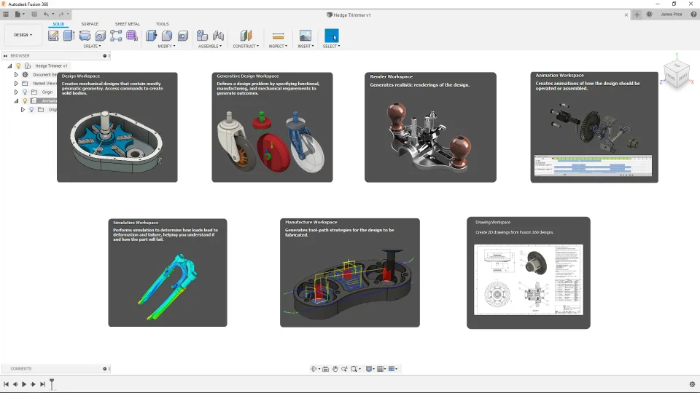Expand the Document Settings node

[x=16, y=74]
